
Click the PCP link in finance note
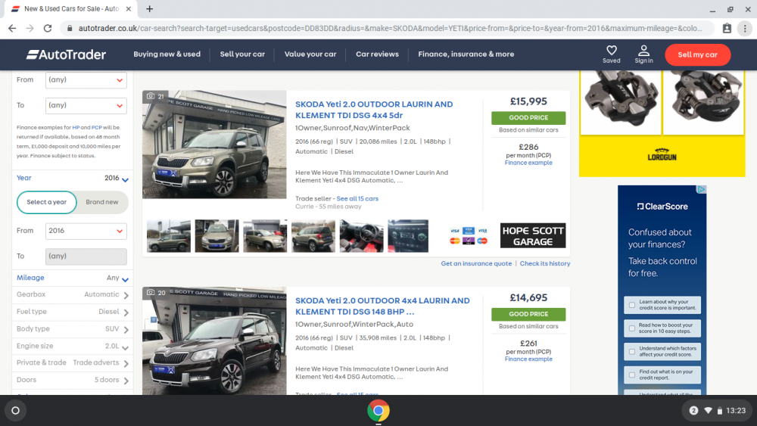[97, 127]
